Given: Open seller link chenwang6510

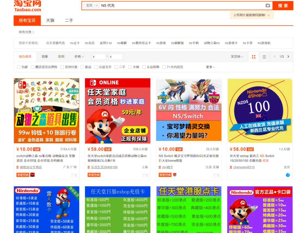Looking at the screenshot, I should (x=244, y=167).
